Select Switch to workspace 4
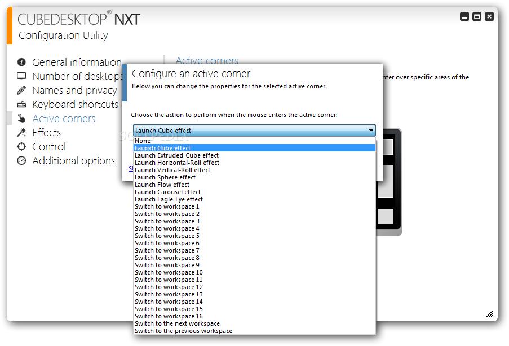The width and height of the screenshot is (509, 346). (x=255, y=228)
